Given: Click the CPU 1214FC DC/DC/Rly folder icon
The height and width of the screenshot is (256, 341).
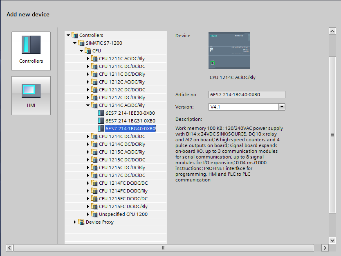Looking at the screenshot, I should [x=94, y=191].
